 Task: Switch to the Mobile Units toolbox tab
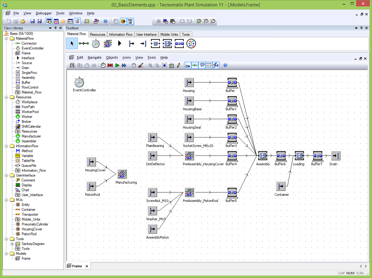click(x=169, y=35)
